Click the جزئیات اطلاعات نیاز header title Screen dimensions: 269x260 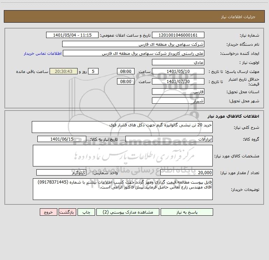point(238,17)
